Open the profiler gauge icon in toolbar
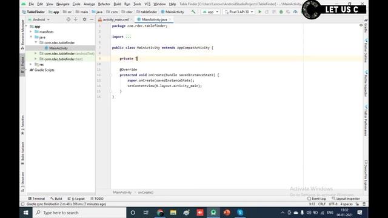The width and height of the screenshot is (388, 218). [295, 12]
